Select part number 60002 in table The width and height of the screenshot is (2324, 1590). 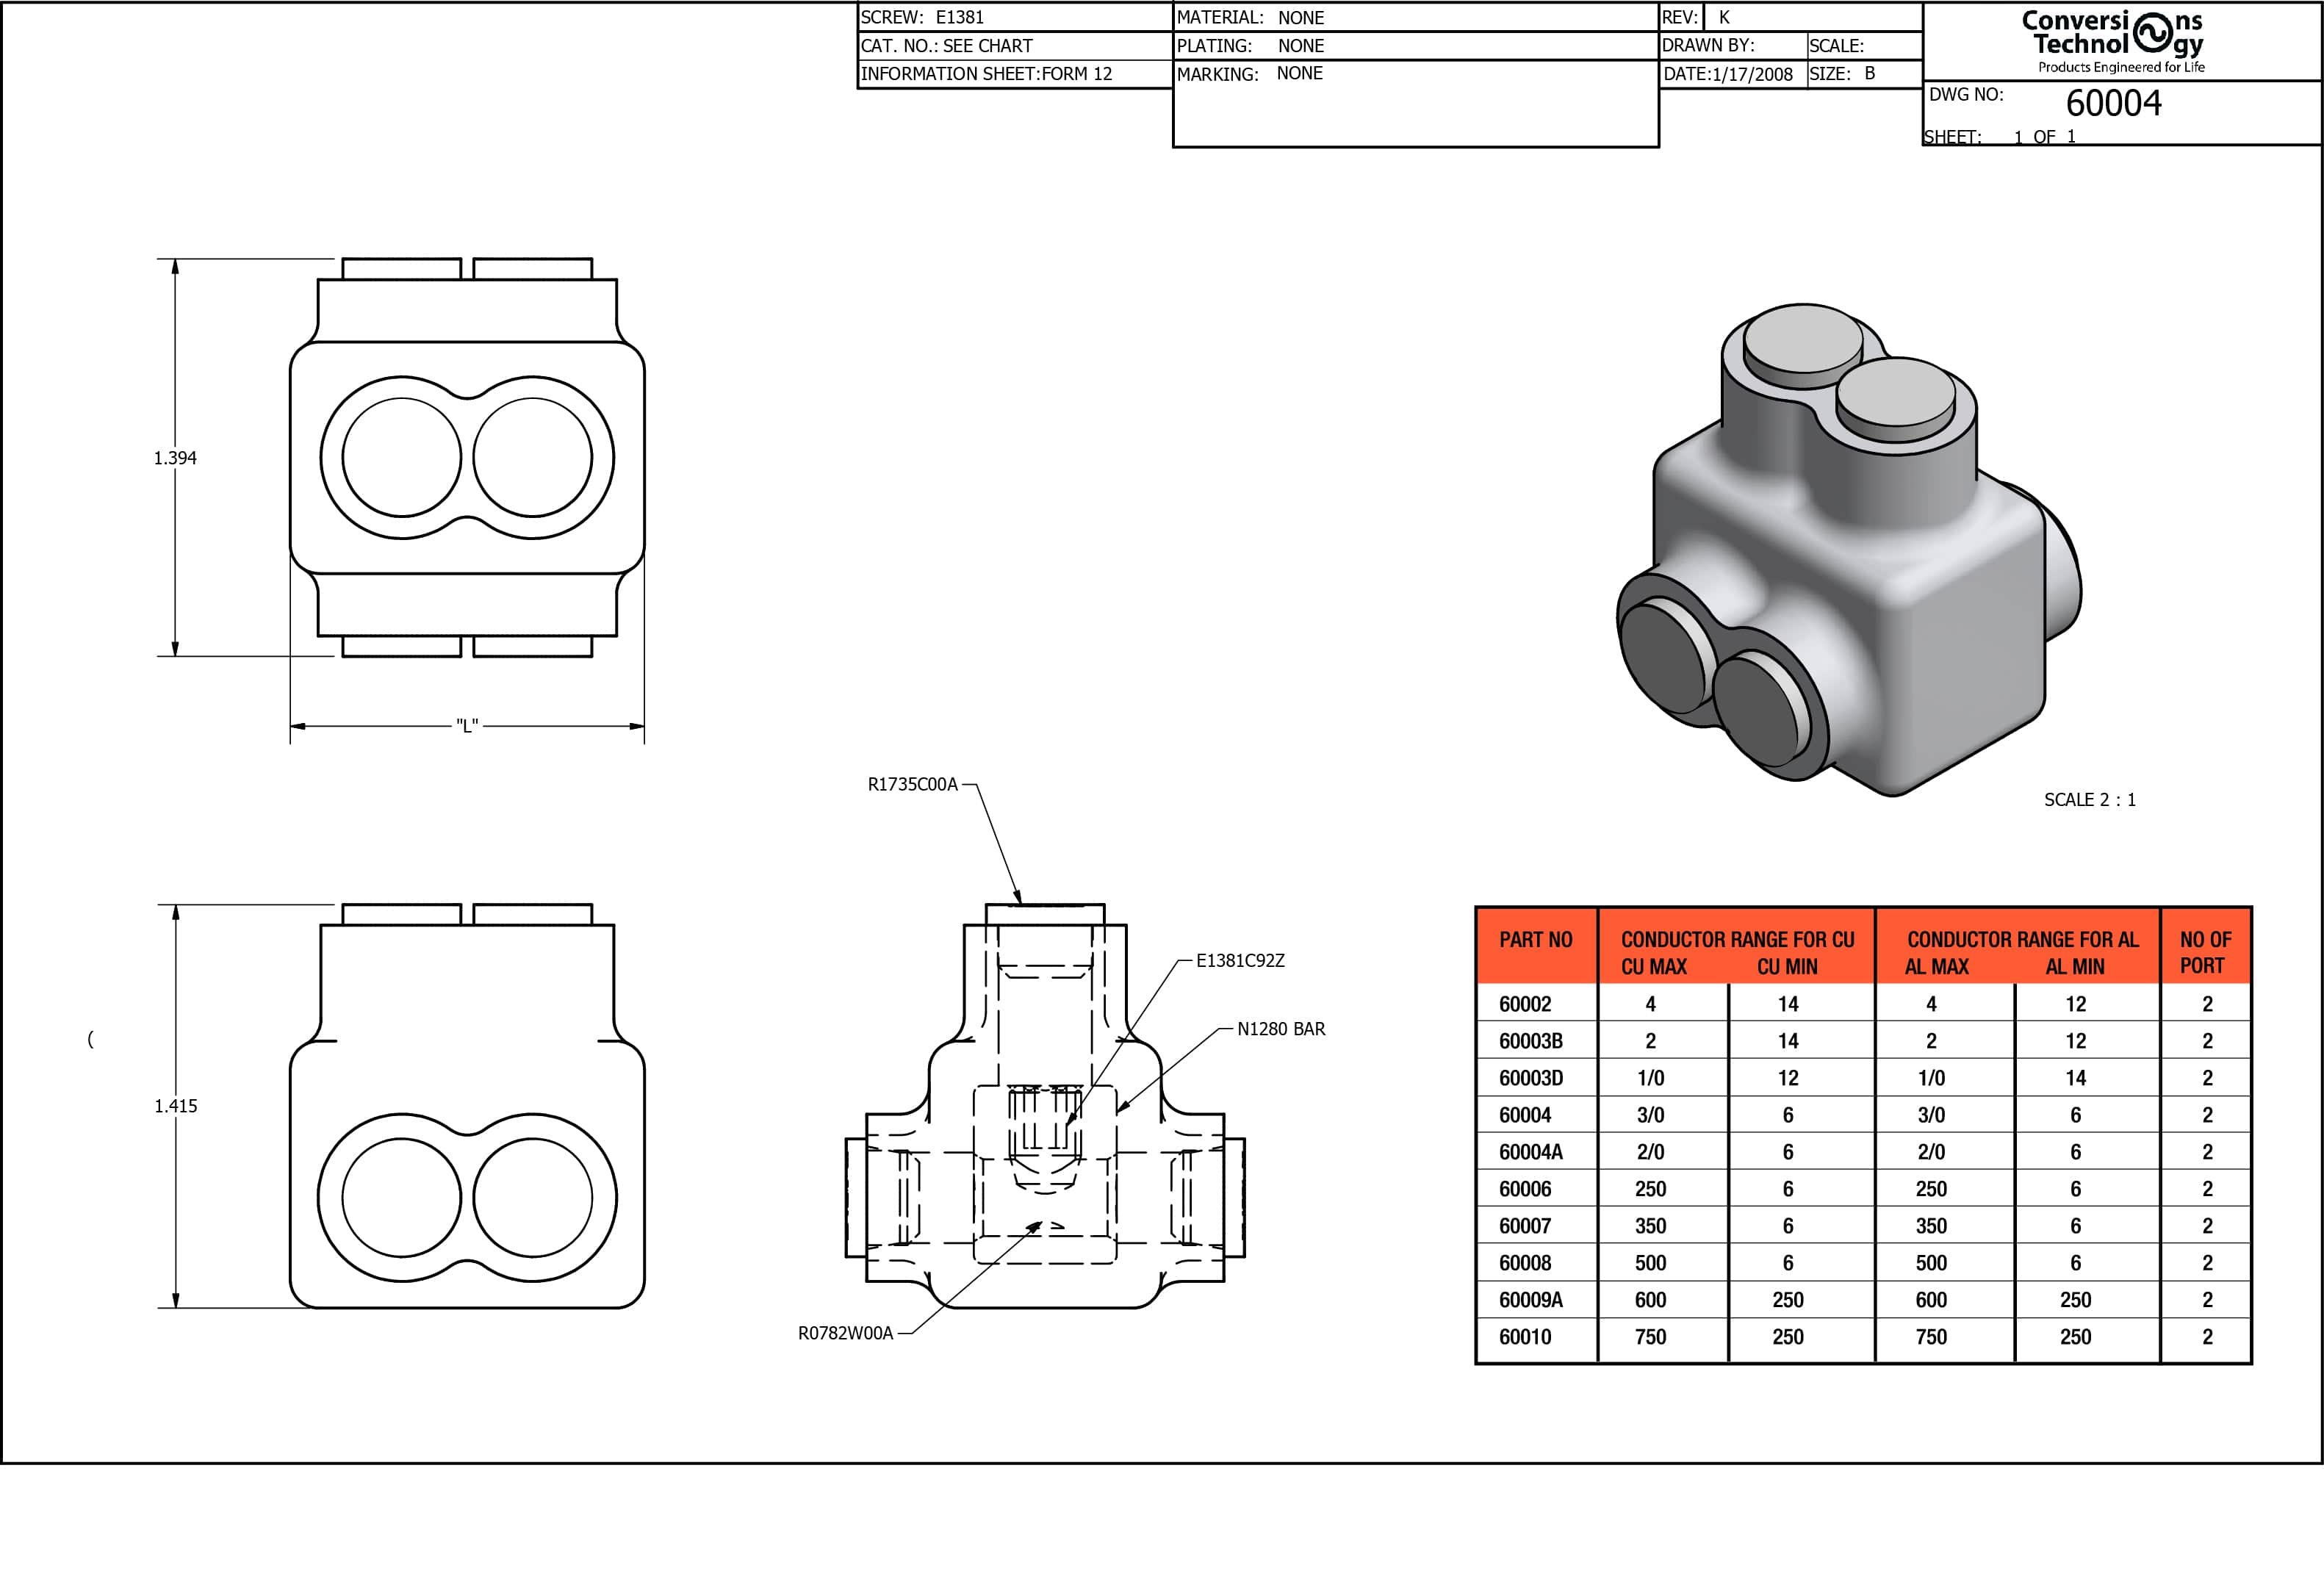pyautogui.click(x=1525, y=1004)
